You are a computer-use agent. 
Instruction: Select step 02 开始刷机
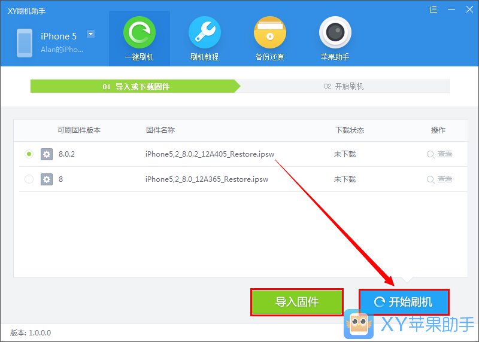(x=344, y=86)
